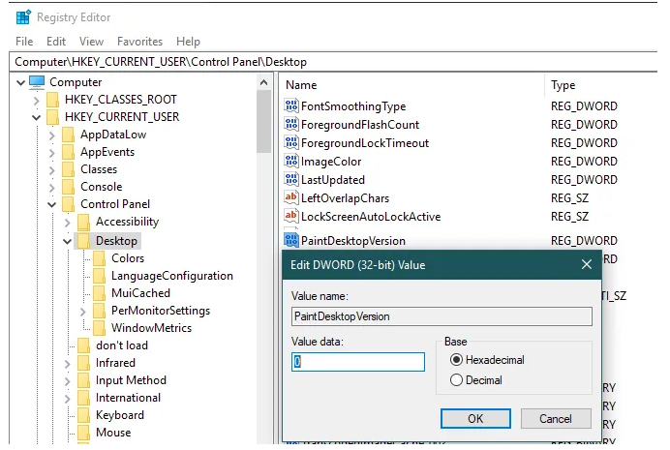
Task: Select the PaintDesktopVersion value name
Action: pos(353,241)
